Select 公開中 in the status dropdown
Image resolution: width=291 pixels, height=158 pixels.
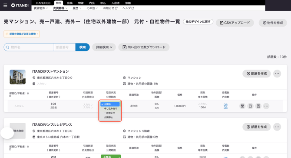110,104
